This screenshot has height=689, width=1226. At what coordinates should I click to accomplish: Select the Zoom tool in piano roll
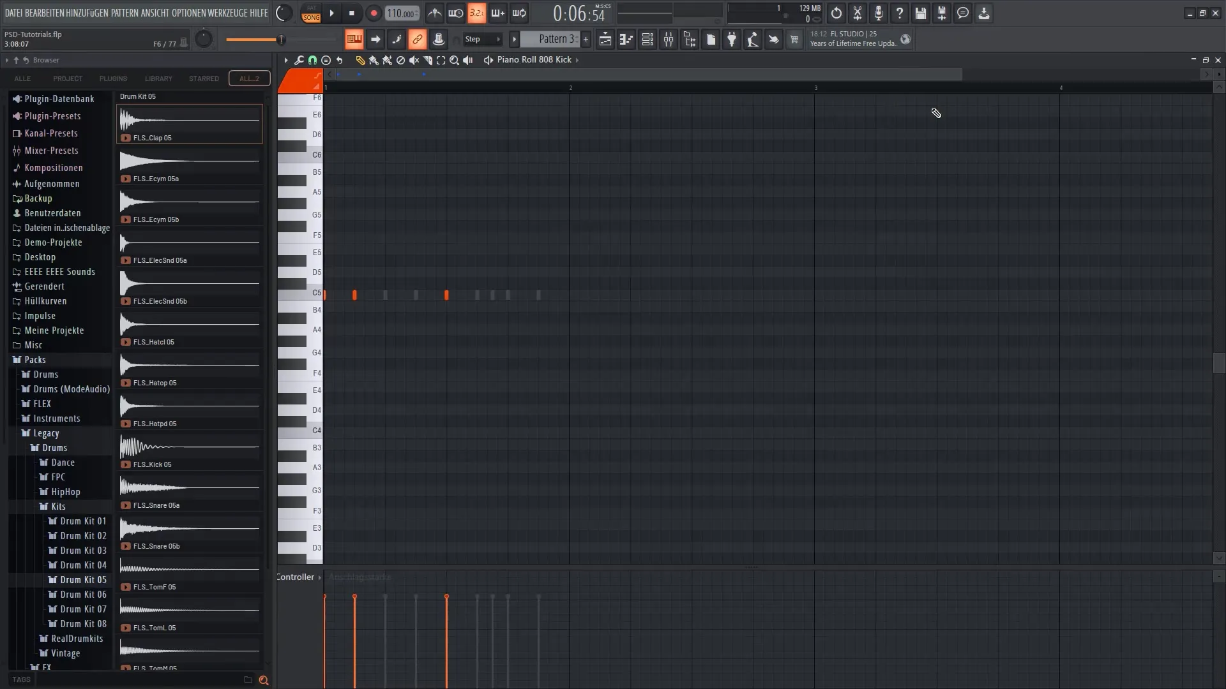click(x=454, y=60)
